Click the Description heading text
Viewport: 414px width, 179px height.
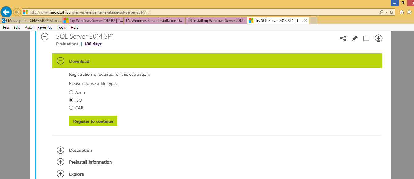tap(81, 150)
